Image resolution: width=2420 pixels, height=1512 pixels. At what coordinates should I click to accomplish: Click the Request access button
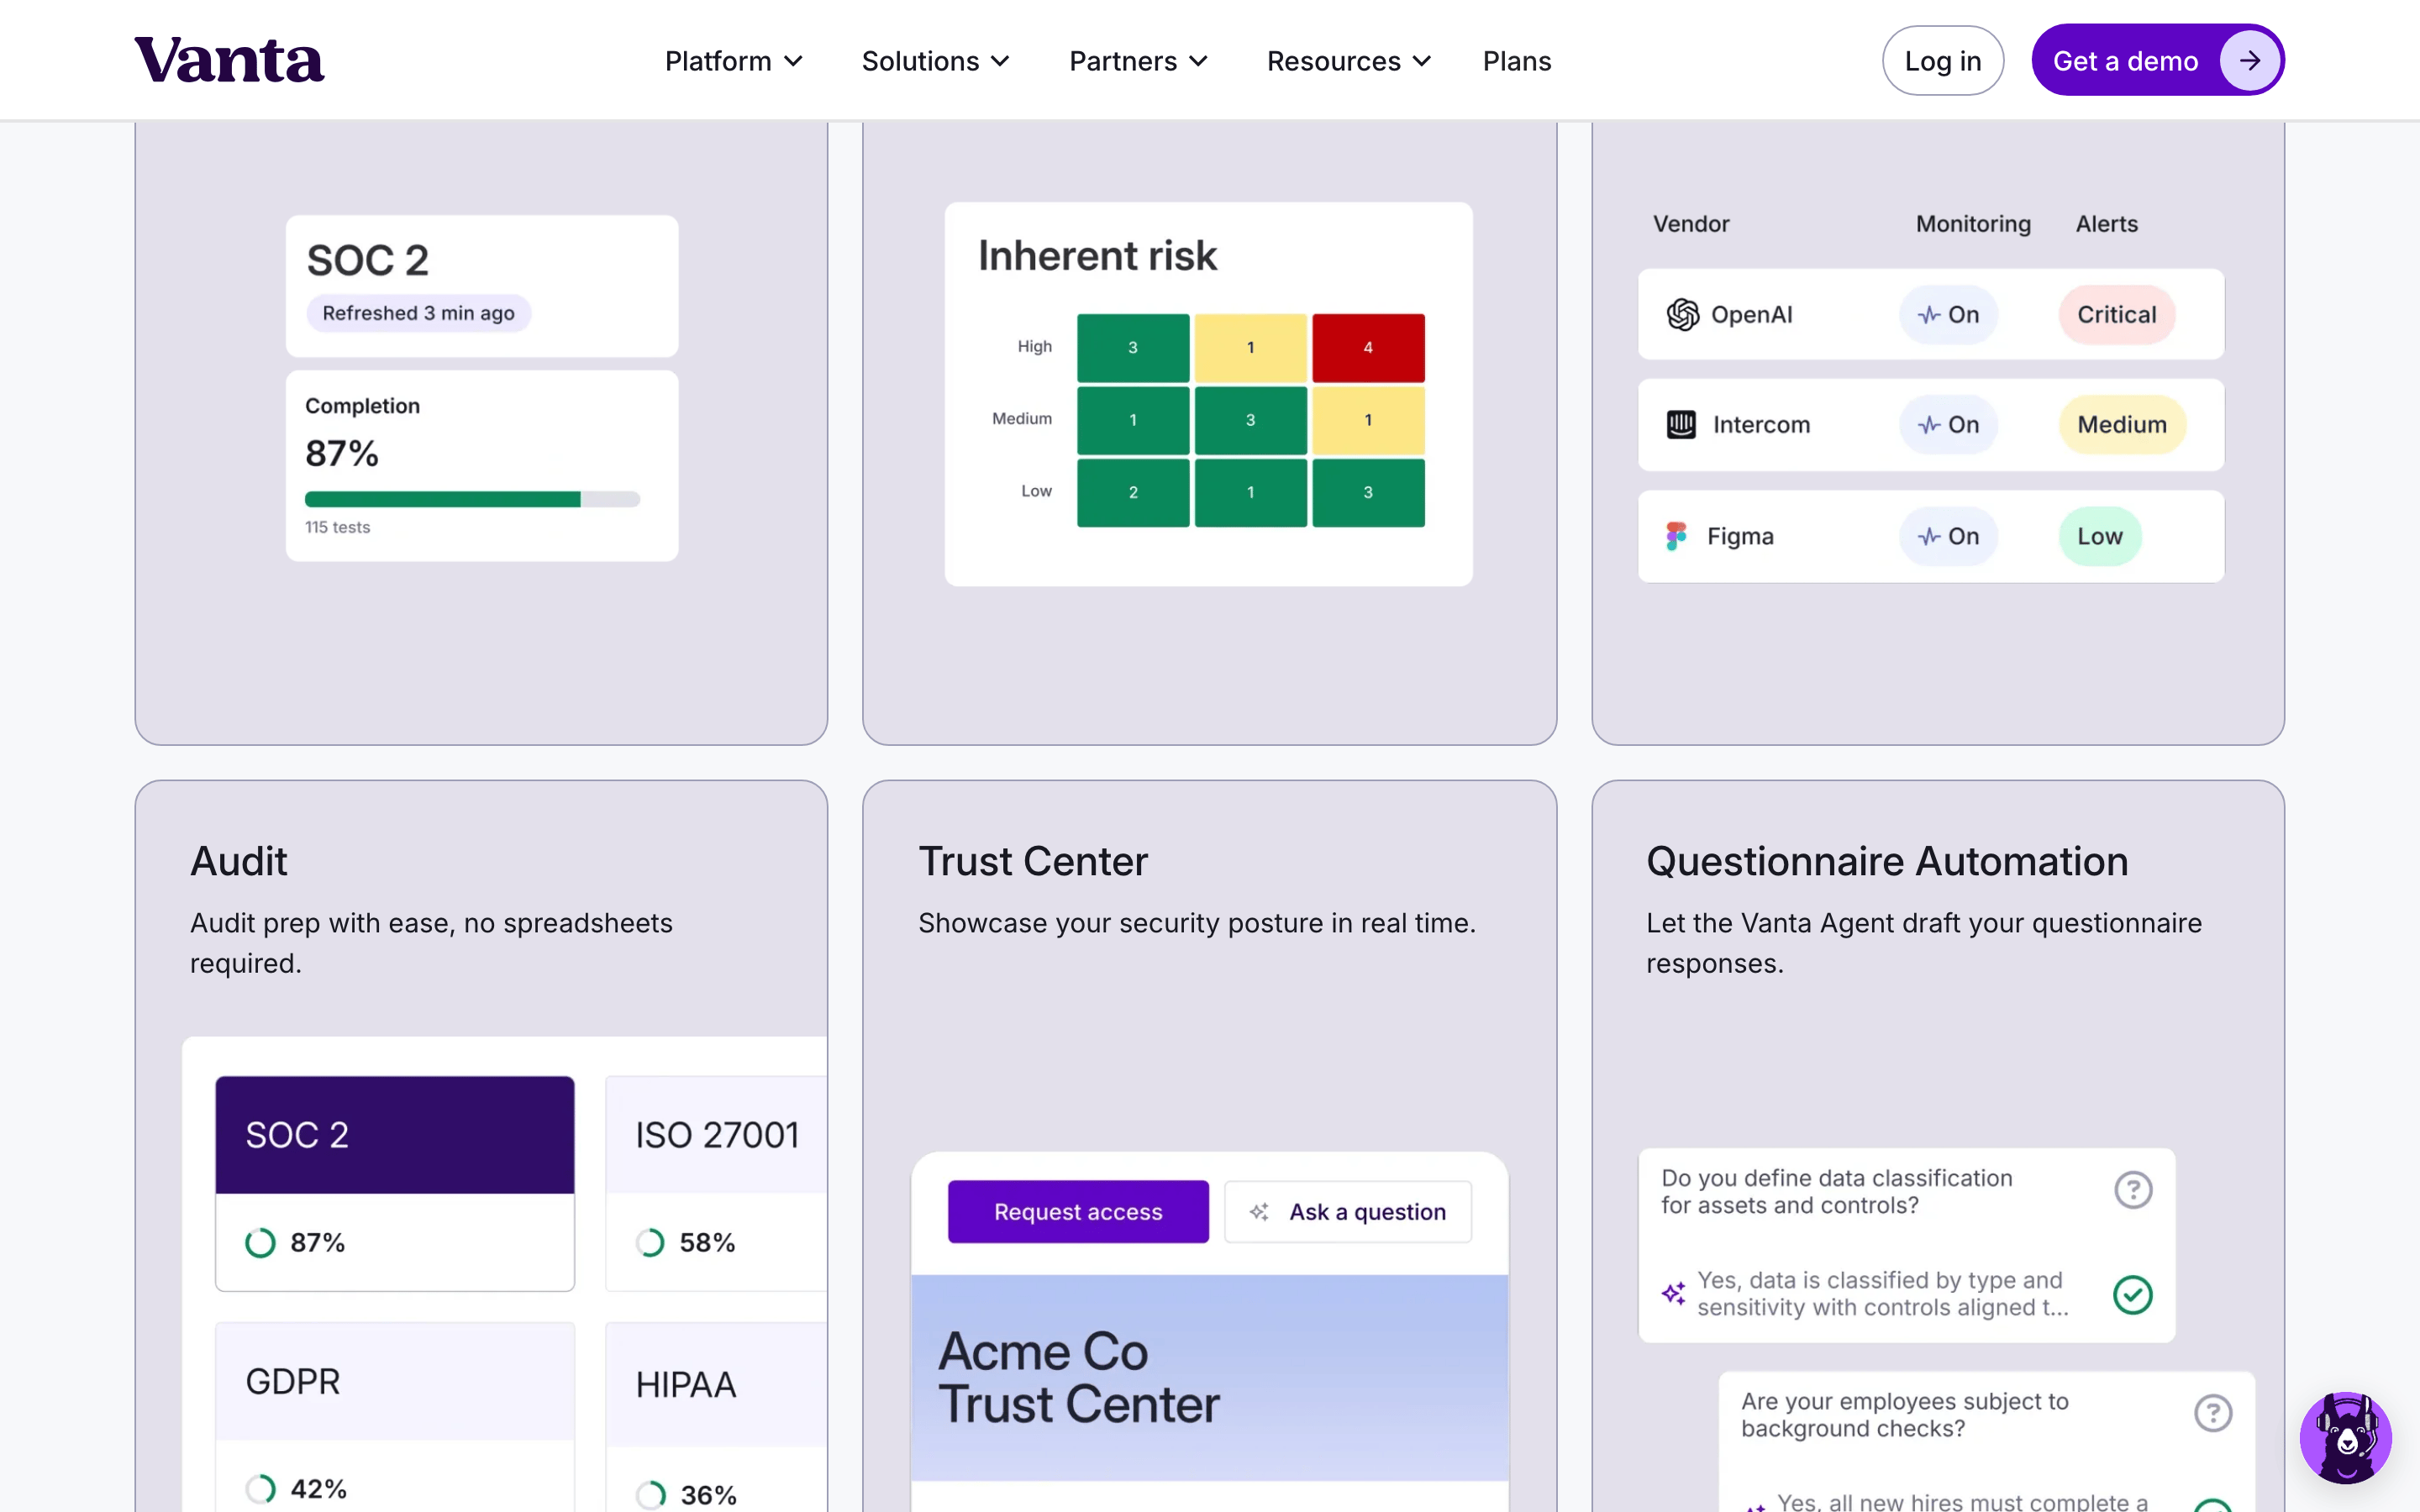click(x=1078, y=1212)
